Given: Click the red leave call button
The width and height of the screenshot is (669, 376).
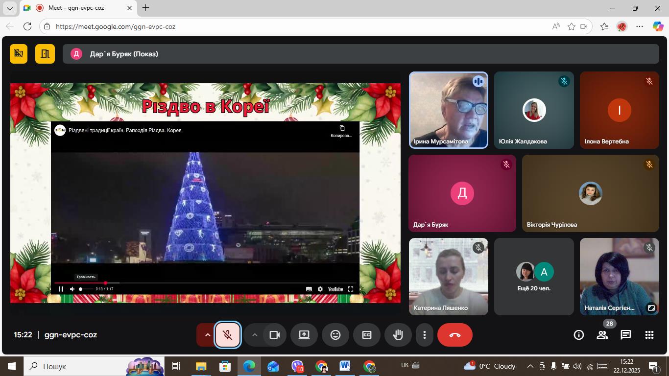Looking at the screenshot, I should pyautogui.click(x=454, y=335).
